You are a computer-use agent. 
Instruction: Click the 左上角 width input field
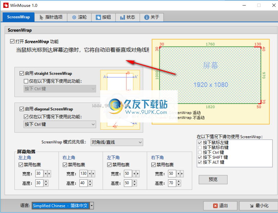[39, 174]
